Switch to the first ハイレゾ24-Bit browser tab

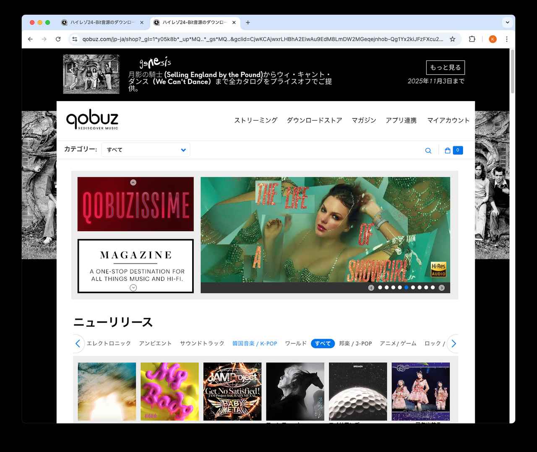click(101, 22)
